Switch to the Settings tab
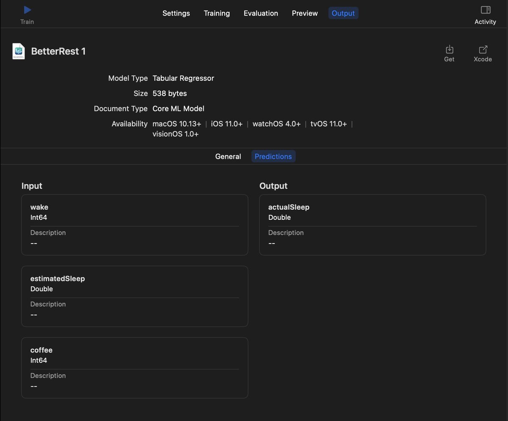 176,13
